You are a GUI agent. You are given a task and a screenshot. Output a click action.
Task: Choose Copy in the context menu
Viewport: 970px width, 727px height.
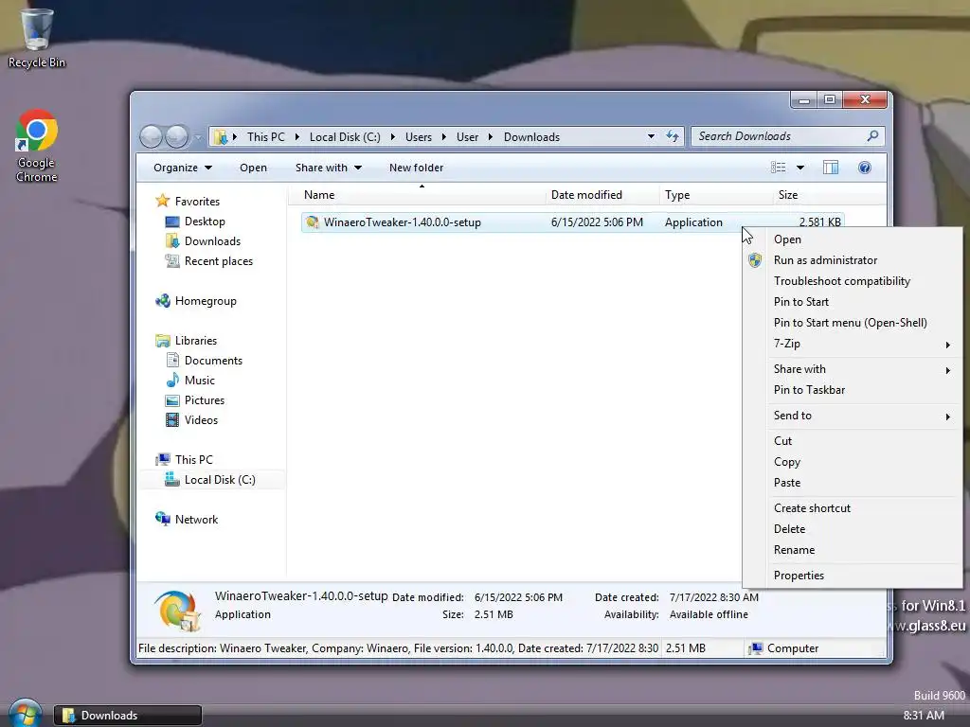tap(853, 462)
